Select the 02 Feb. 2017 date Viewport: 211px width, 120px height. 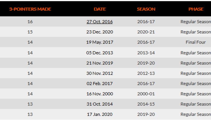100,83
